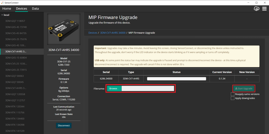Viewport: 269px width, 134px height.
Task: Follow the Devices breadcrumb link
Action: (93, 33)
